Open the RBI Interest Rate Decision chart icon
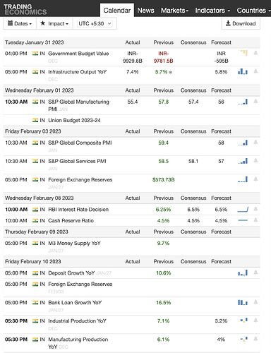271x353 pixels. tap(243, 209)
